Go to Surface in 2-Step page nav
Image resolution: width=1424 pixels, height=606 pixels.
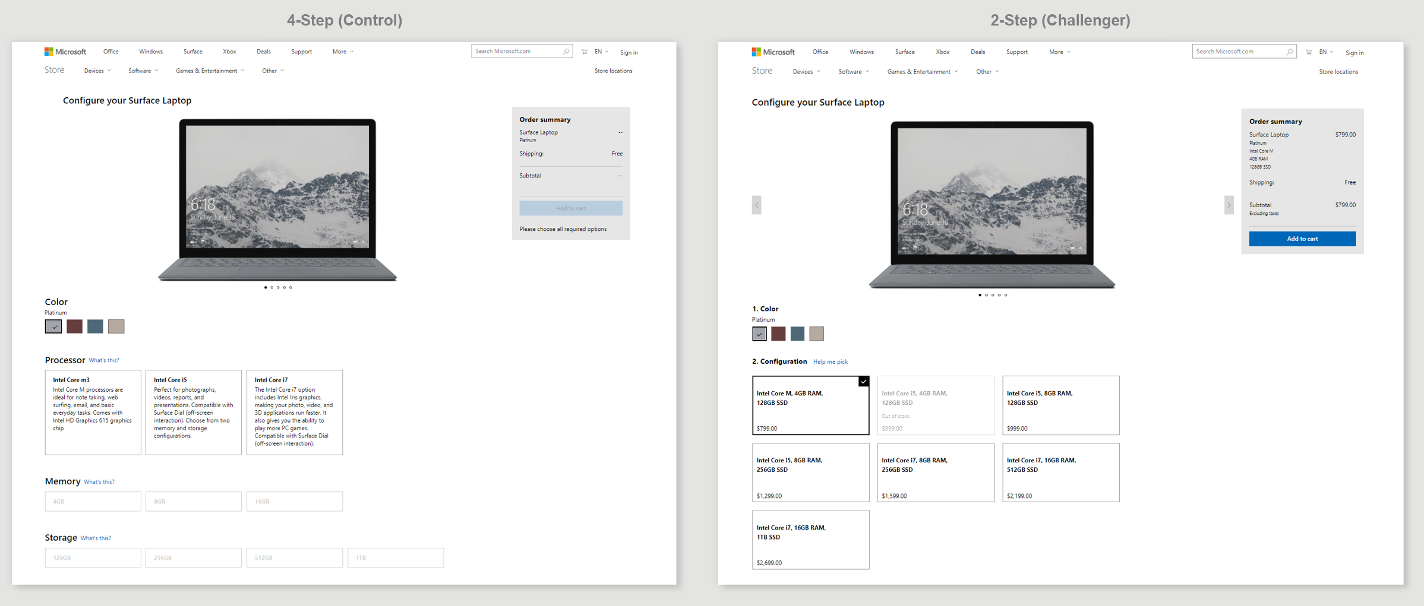[905, 52]
